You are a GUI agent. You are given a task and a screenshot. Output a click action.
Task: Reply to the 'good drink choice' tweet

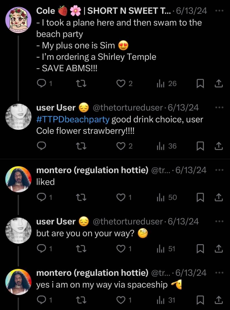[x=42, y=146]
